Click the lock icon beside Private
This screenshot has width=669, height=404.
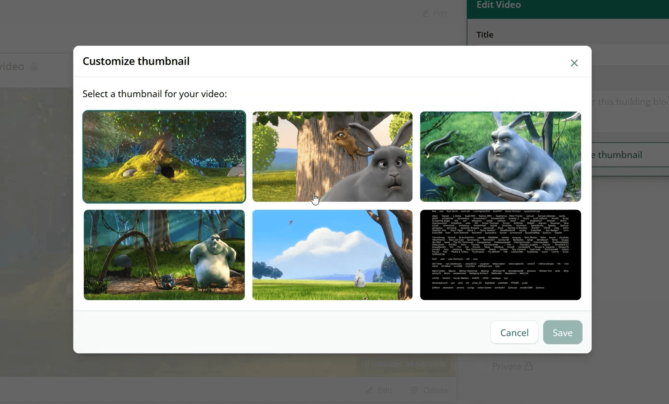tap(528, 366)
